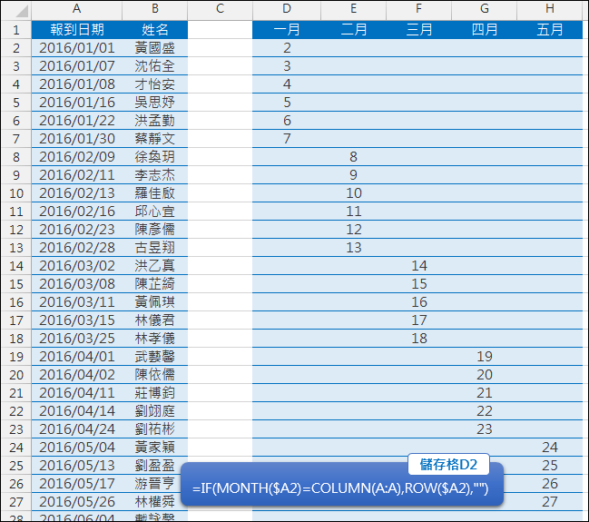
Task: Select March column cell showing 14
Action: click(419, 266)
